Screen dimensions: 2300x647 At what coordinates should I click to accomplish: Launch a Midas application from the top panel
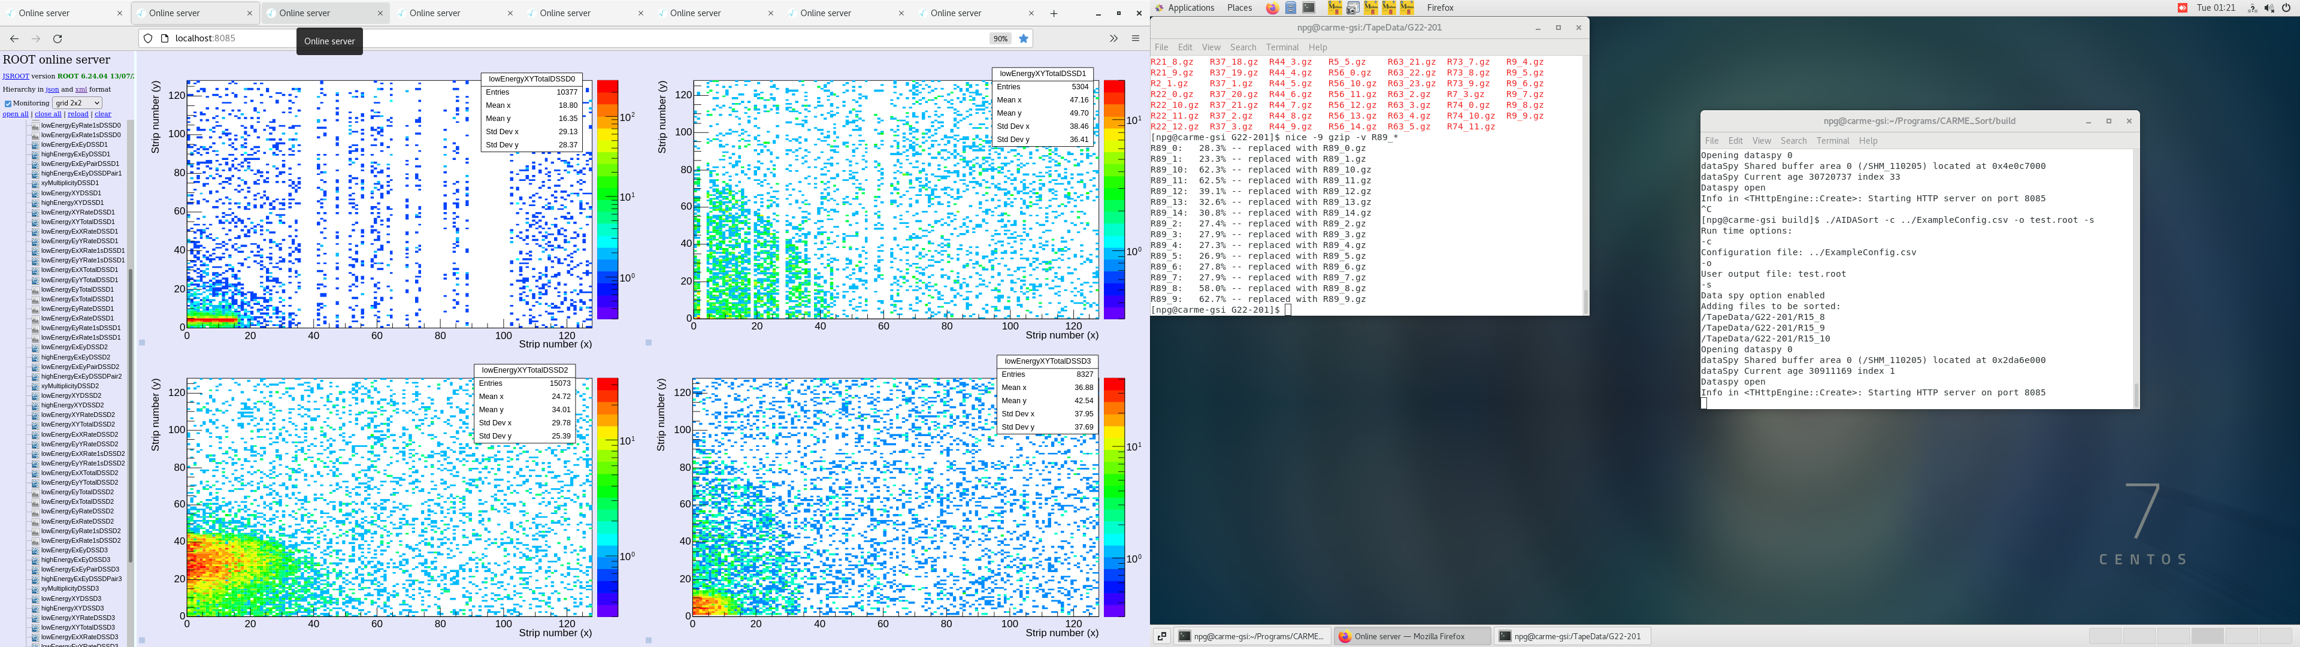(1336, 8)
